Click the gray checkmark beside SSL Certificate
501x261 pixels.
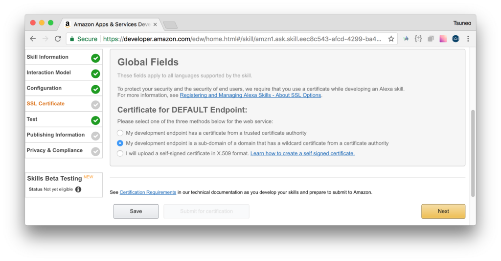point(95,105)
